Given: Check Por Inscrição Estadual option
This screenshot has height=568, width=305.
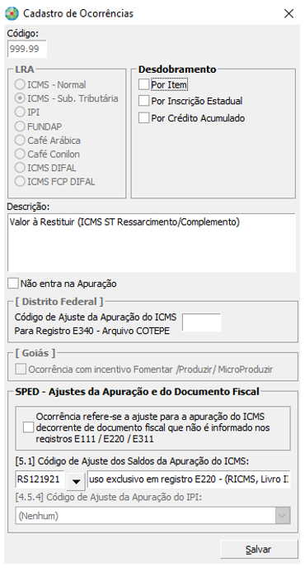Looking at the screenshot, I should click(x=143, y=101).
